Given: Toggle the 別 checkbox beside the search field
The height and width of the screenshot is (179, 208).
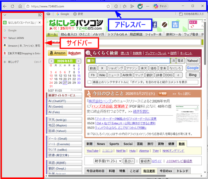Looking at the screenshot, I should click(89, 61).
